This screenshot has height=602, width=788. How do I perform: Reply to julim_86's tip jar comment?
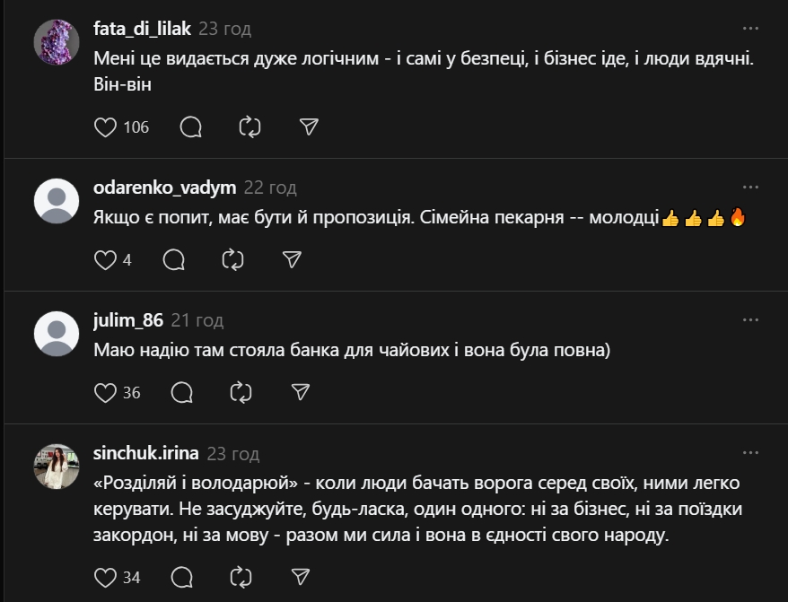(181, 392)
